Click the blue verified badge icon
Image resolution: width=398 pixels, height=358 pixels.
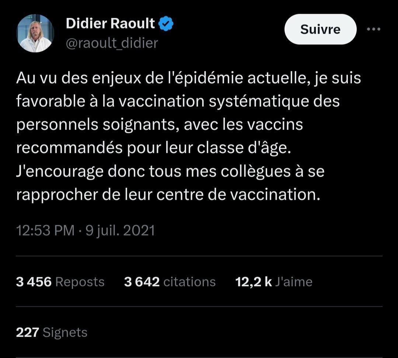click(x=166, y=24)
